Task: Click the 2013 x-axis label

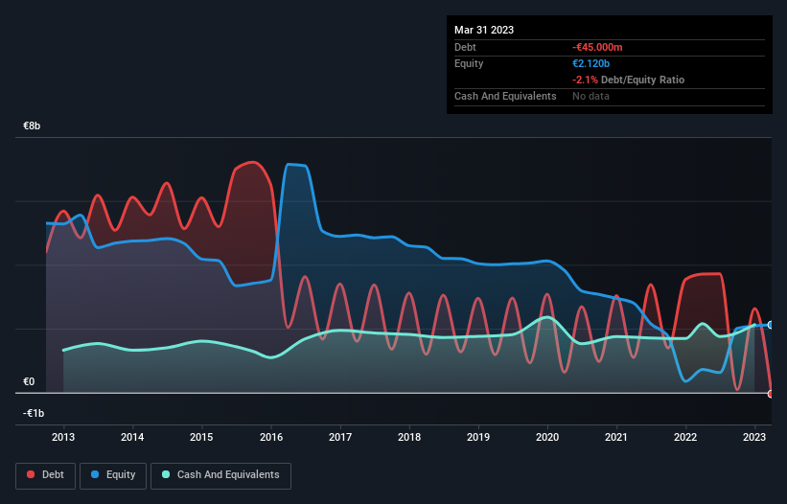Action: [x=63, y=437]
